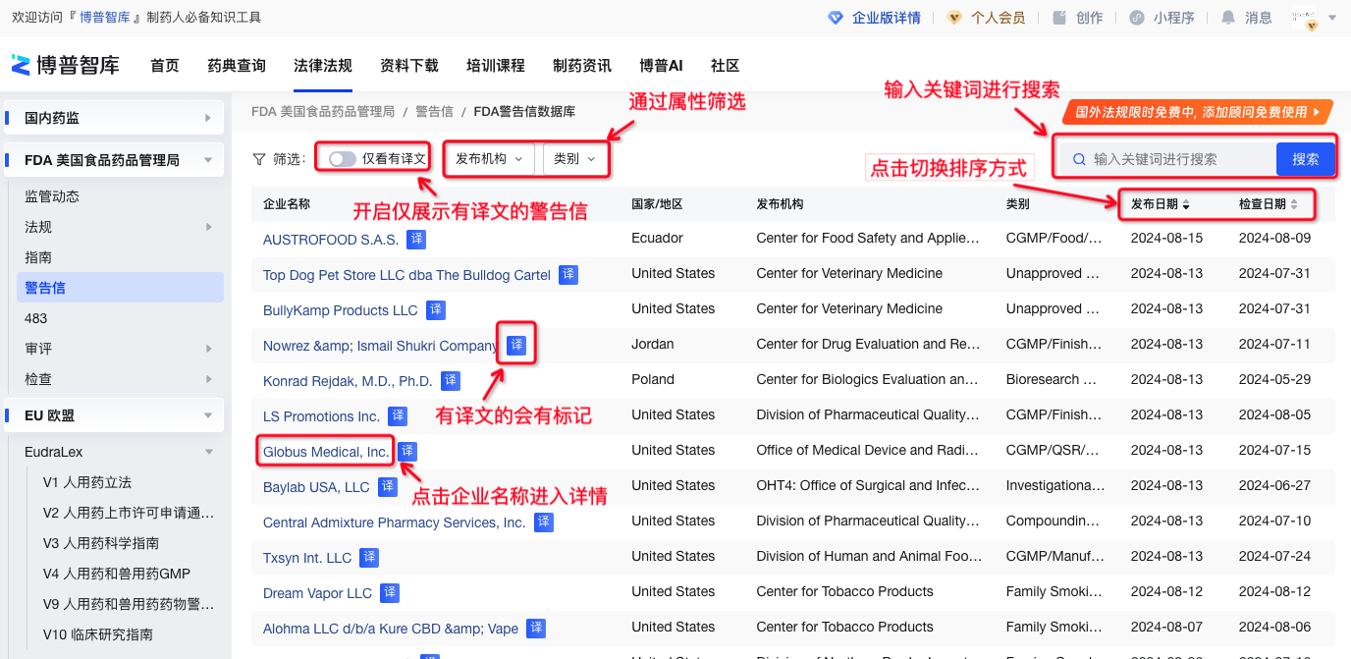Open Globus Medical, Inc. warning letter
The image size is (1351, 659).
[326, 452]
